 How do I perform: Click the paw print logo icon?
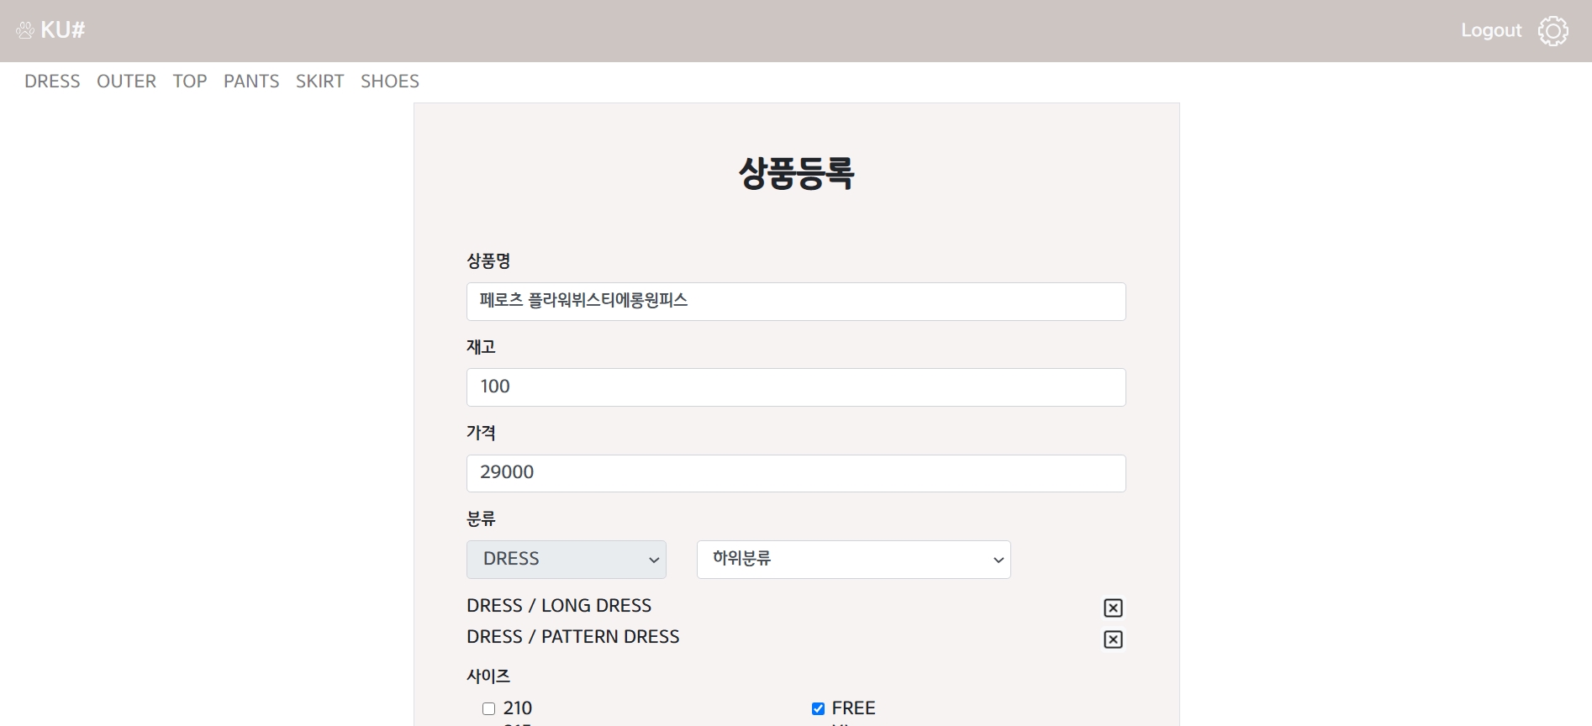click(x=25, y=31)
